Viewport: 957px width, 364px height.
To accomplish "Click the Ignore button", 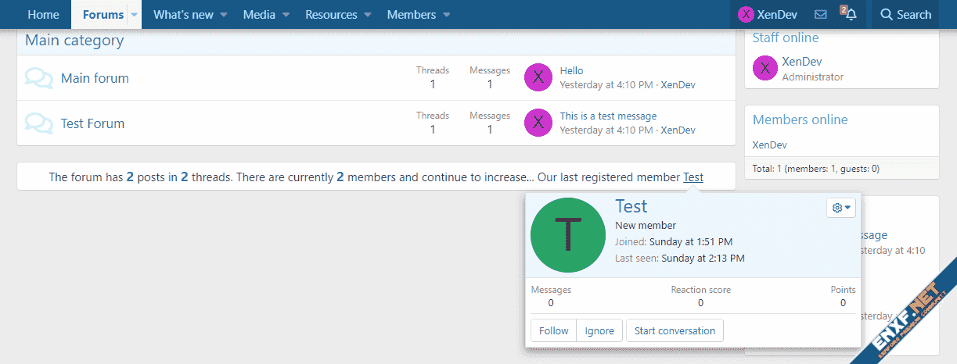I will pos(599,330).
